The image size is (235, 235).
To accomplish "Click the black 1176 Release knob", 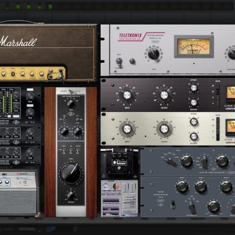I will point(194,102).
